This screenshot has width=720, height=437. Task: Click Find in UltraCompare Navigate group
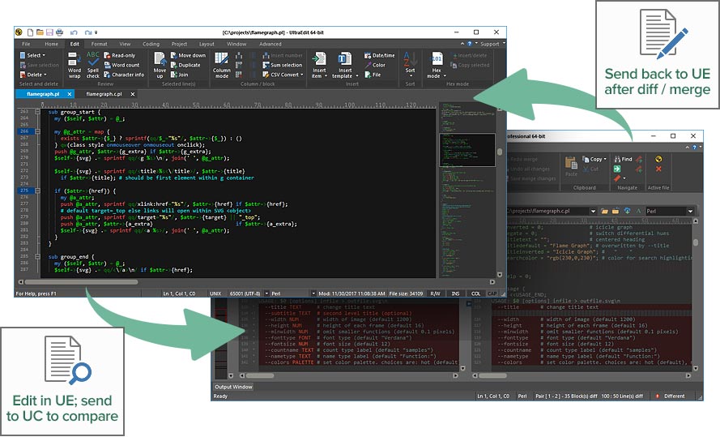(x=623, y=159)
